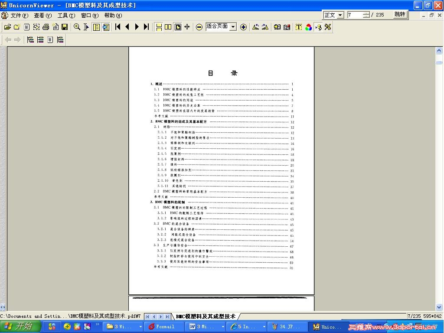Screen dimensions: 444x333
Task: Click the UnicornViewer document icon beside 文件 menu
Action: point(4,15)
